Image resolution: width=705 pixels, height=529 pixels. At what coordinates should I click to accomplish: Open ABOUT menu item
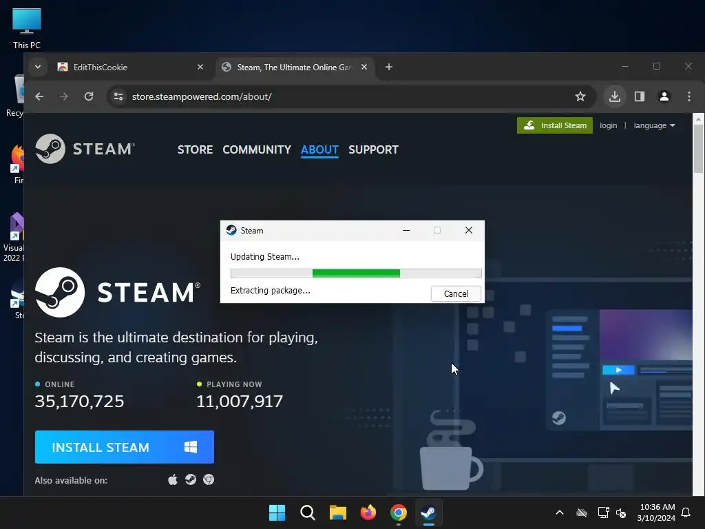(319, 149)
